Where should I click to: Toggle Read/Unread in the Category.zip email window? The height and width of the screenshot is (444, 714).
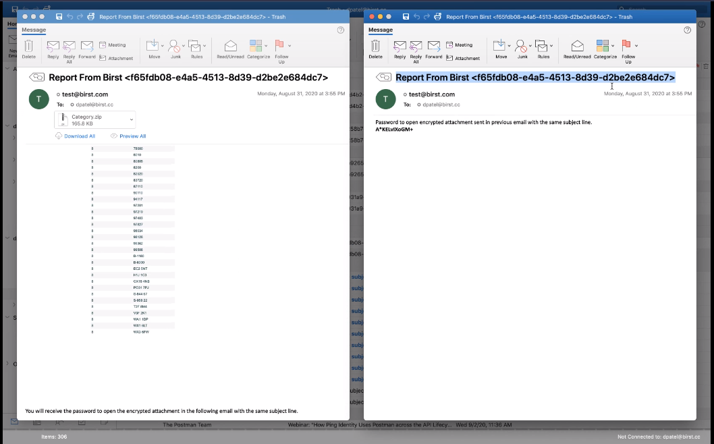230,48
